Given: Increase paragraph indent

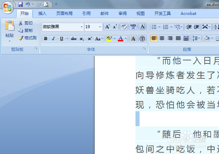Looking at the screenshot, I should (197, 27).
